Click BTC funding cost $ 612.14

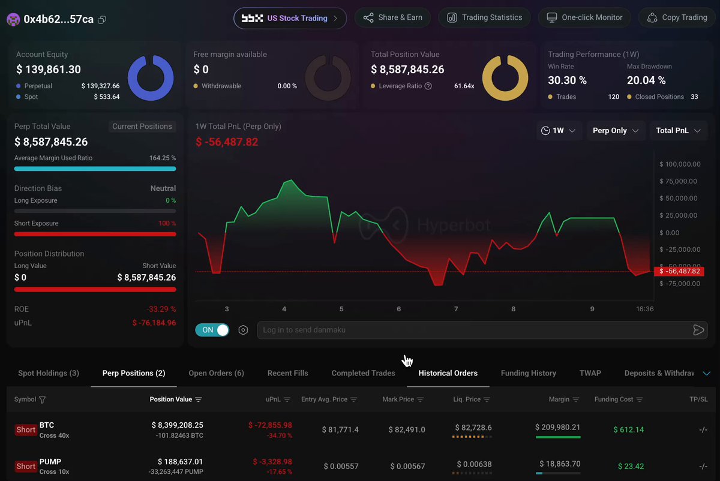(629, 429)
